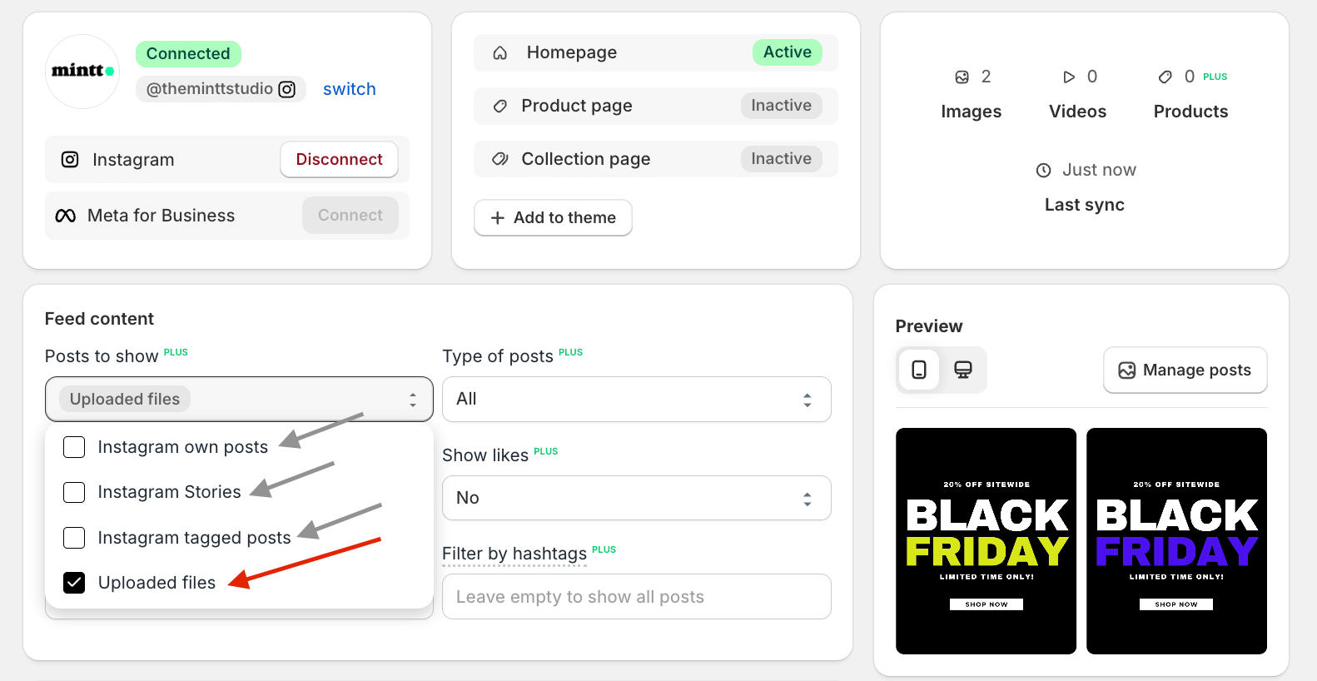Image resolution: width=1317 pixels, height=681 pixels.
Task: Click the Collection page tags icon
Action: pos(499,158)
